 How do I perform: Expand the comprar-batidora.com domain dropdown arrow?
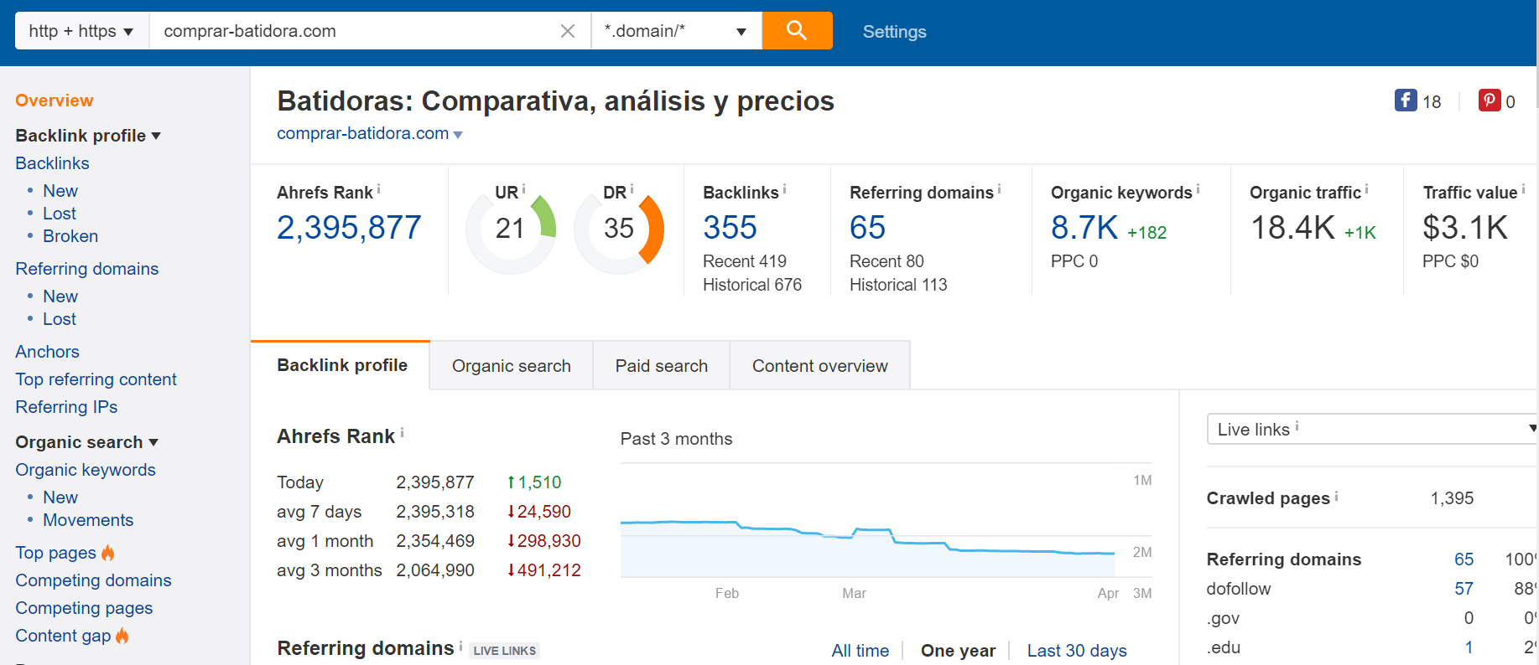pos(458,135)
